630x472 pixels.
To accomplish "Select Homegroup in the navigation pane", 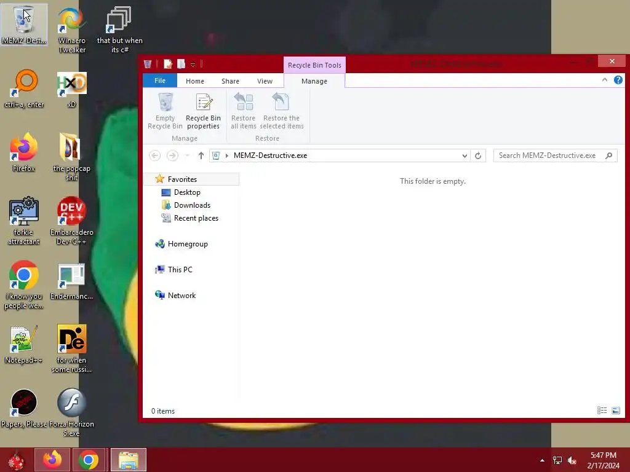I will click(x=188, y=243).
